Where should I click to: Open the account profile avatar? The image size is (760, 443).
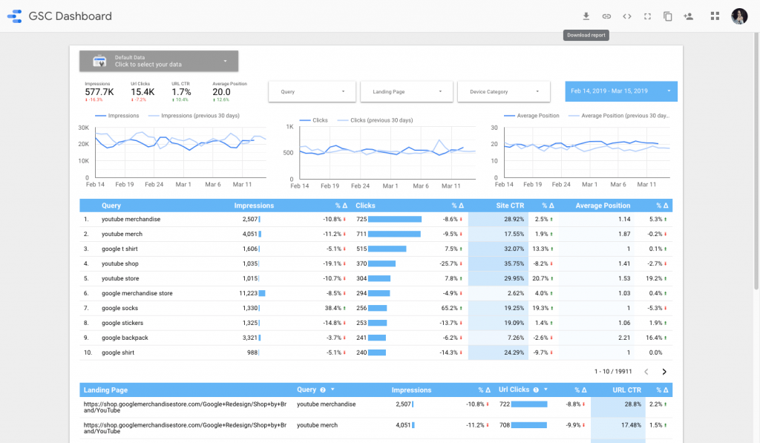(x=739, y=16)
